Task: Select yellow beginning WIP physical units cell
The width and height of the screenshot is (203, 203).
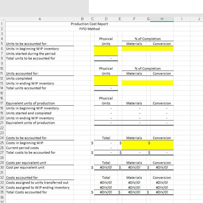Action: pos(106,48)
